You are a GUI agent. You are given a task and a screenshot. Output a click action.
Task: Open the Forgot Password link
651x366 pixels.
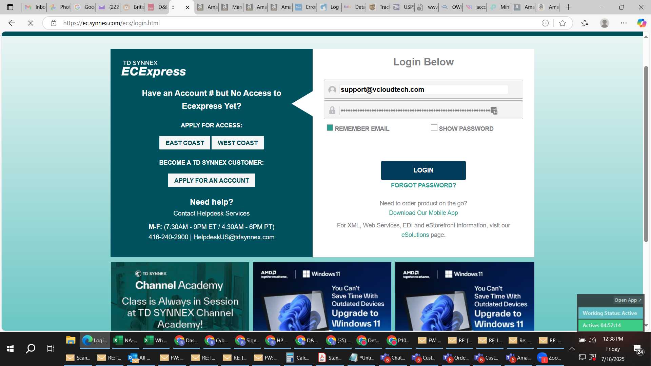423,185
